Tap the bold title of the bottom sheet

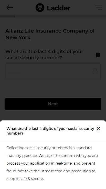50,131
